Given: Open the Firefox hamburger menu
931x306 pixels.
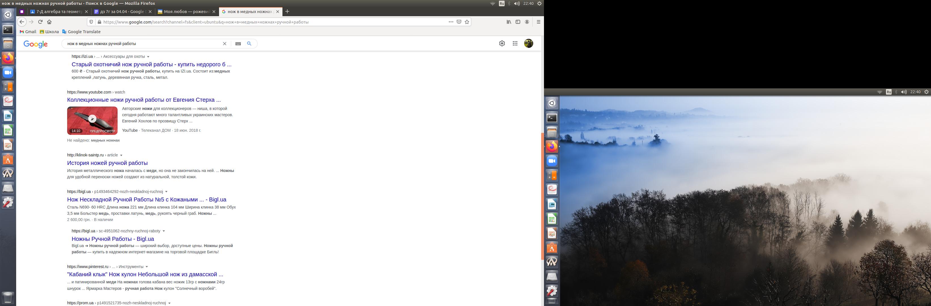Looking at the screenshot, I should (x=538, y=22).
